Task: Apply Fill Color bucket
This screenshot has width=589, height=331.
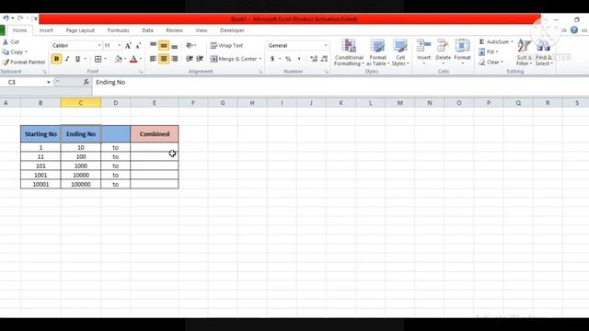Action: (119, 59)
